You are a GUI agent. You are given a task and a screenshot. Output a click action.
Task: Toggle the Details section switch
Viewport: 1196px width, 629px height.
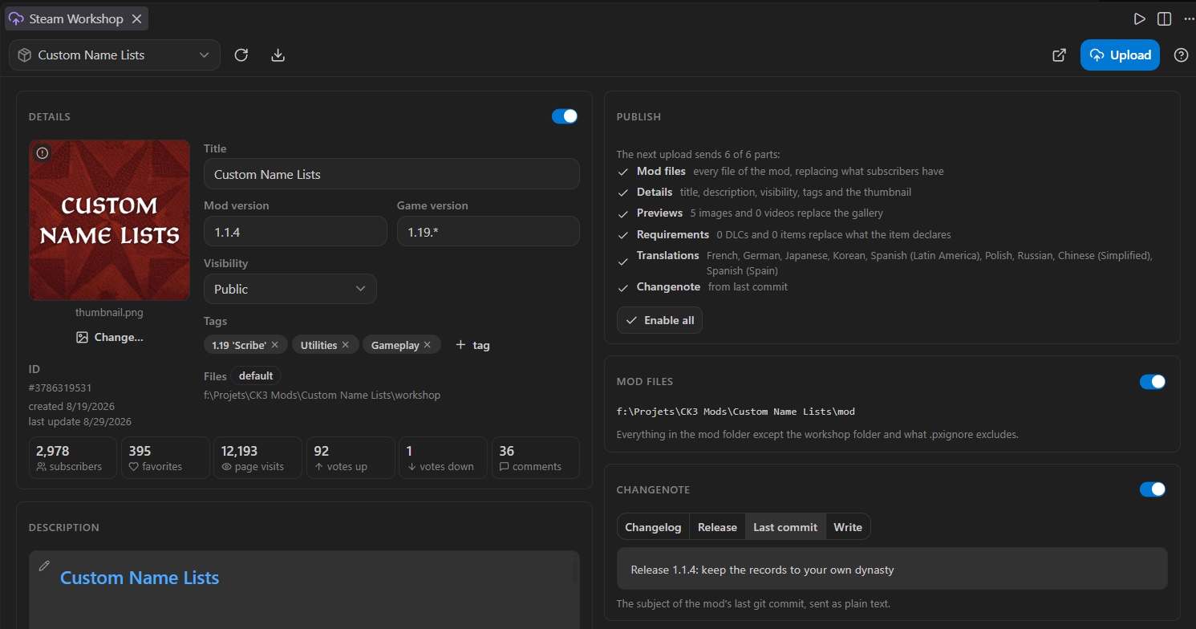(x=565, y=116)
